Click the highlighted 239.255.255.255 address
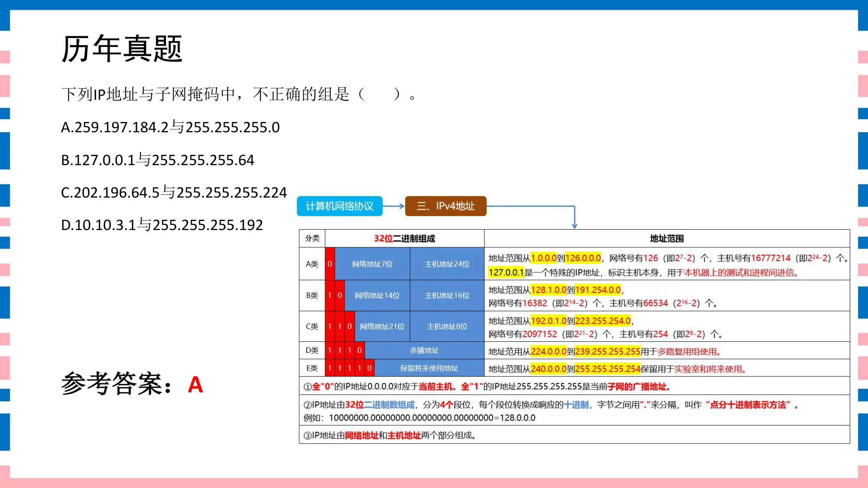Image resolution: width=868 pixels, height=488 pixels. 607,352
